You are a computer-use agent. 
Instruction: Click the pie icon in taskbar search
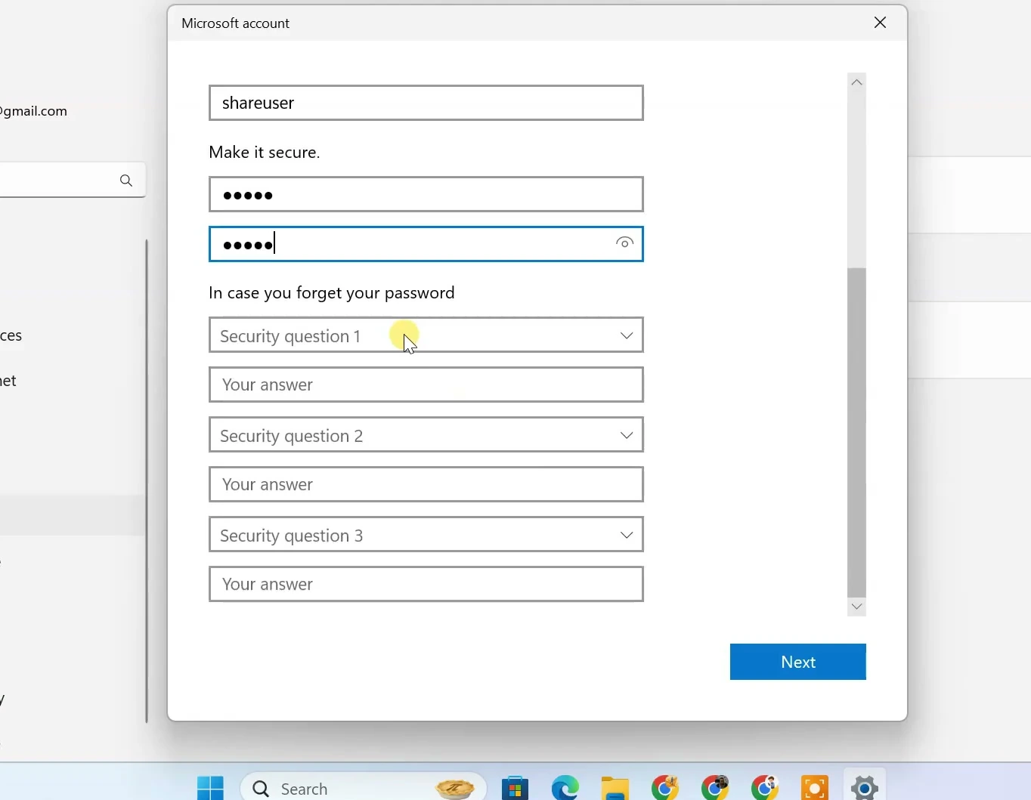pos(456,789)
